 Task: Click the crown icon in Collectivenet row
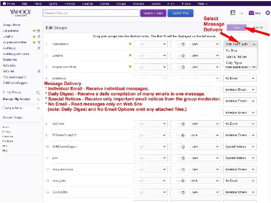130,44
